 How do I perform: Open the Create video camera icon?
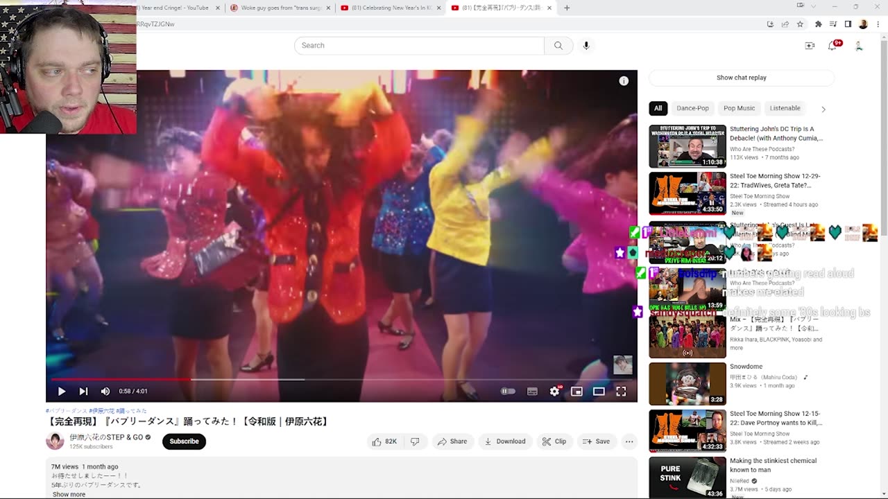pyautogui.click(x=810, y=46)
